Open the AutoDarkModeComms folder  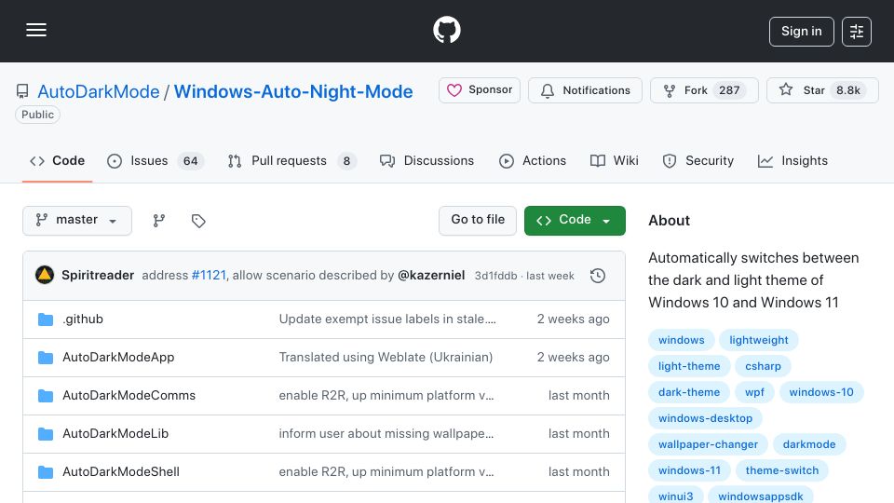click(x=129, y=395)
